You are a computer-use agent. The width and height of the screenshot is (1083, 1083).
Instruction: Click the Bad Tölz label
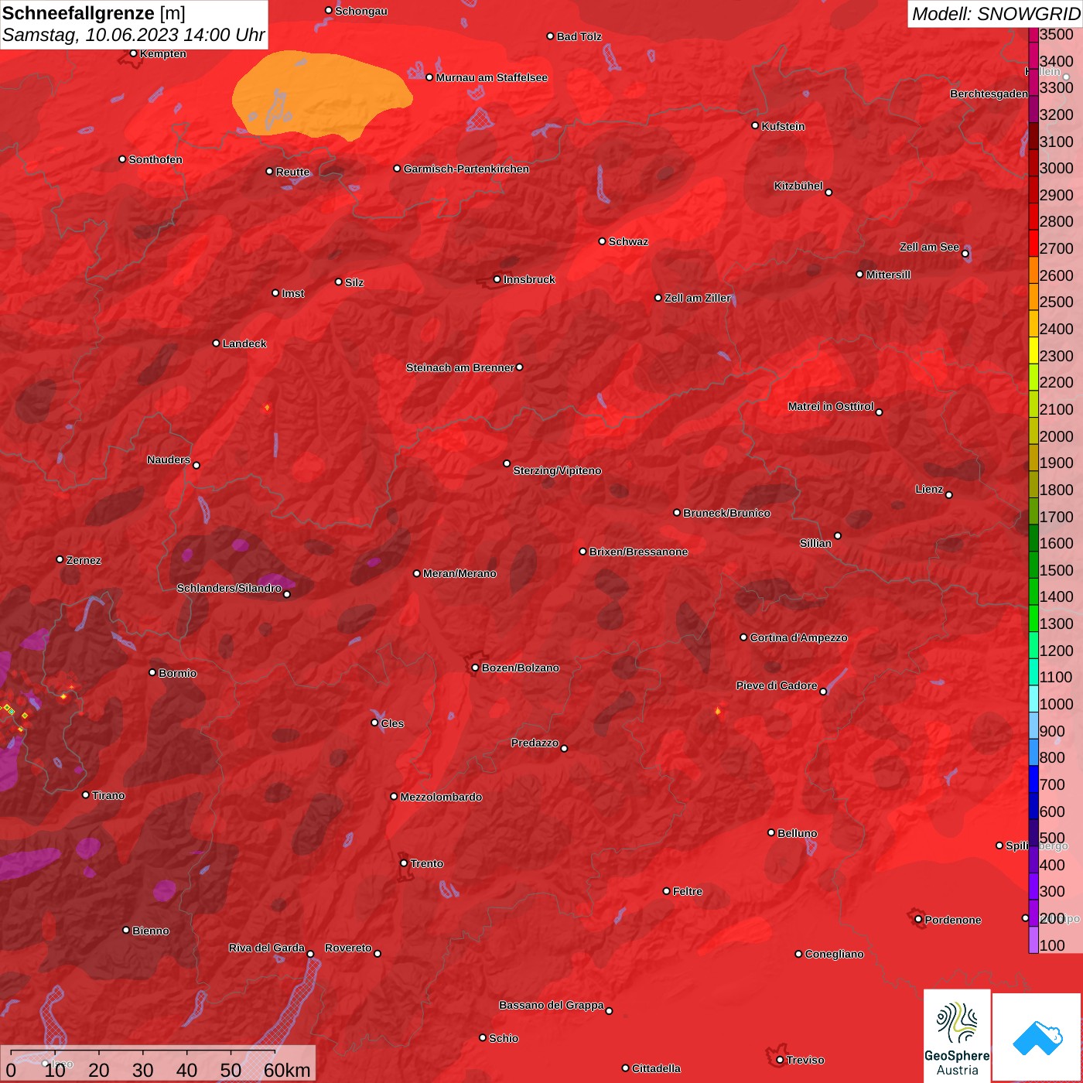click(x=579, y=36)
